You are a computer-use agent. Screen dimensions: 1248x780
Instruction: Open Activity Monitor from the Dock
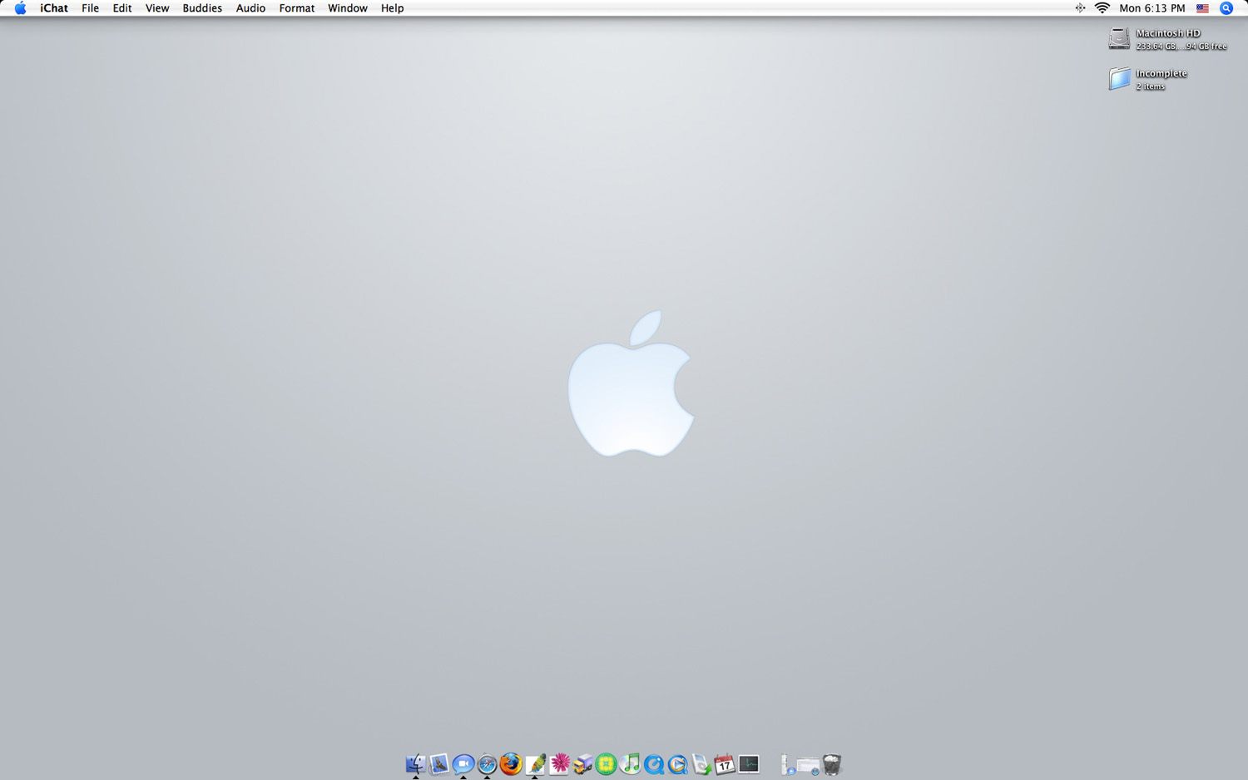click(x=749, y=764)
